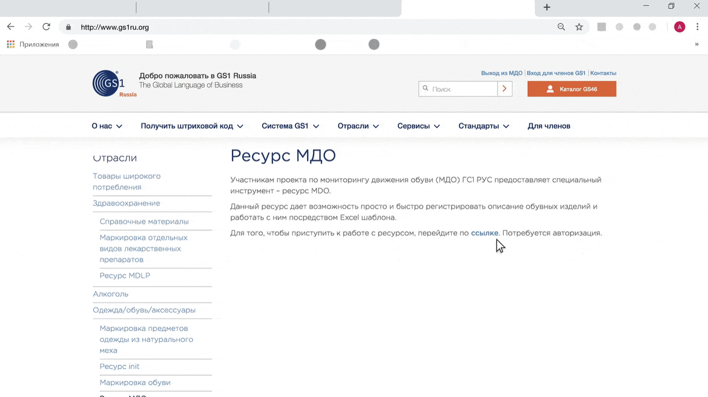Switch to the first browser tab

(x=68, y=7)
